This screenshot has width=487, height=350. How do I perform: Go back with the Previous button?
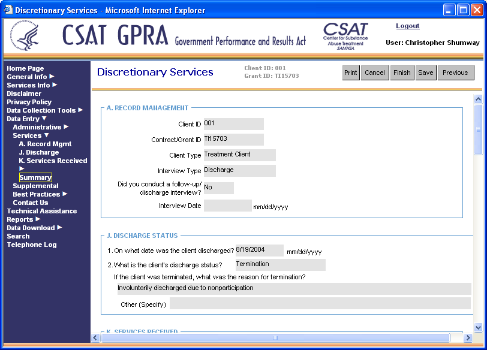coord(455,73)
